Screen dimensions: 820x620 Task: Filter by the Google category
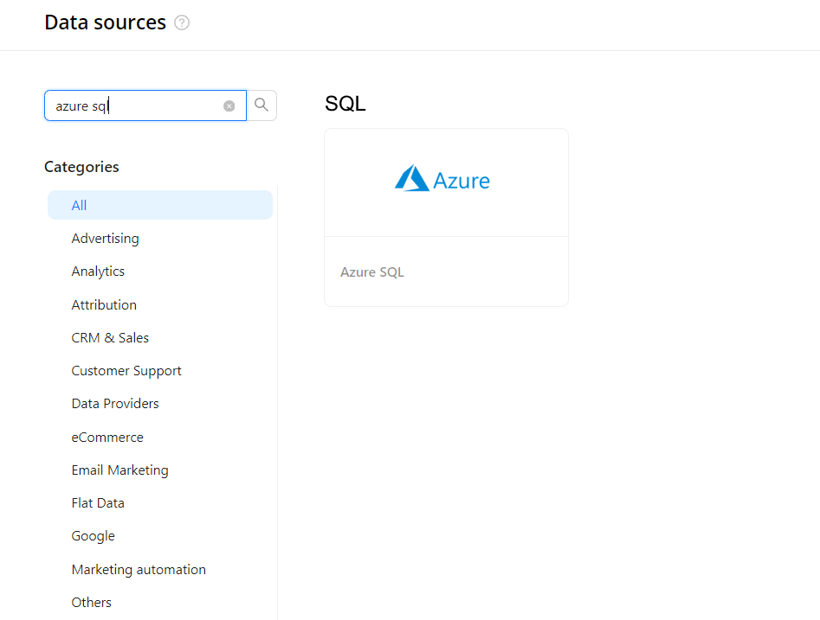(x=94, y=536)
